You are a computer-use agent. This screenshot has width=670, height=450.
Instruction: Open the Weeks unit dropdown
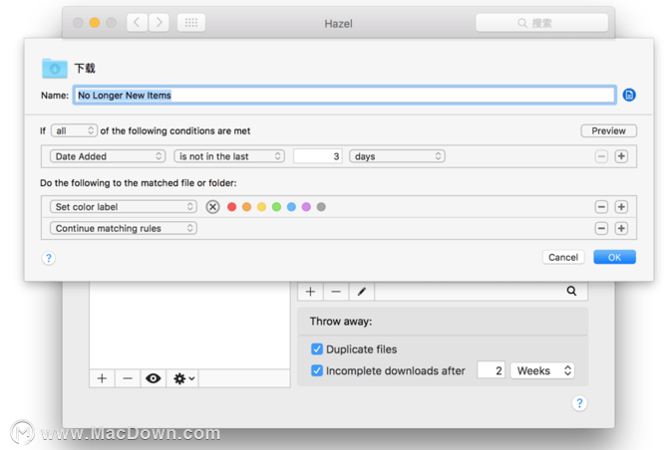542,370
